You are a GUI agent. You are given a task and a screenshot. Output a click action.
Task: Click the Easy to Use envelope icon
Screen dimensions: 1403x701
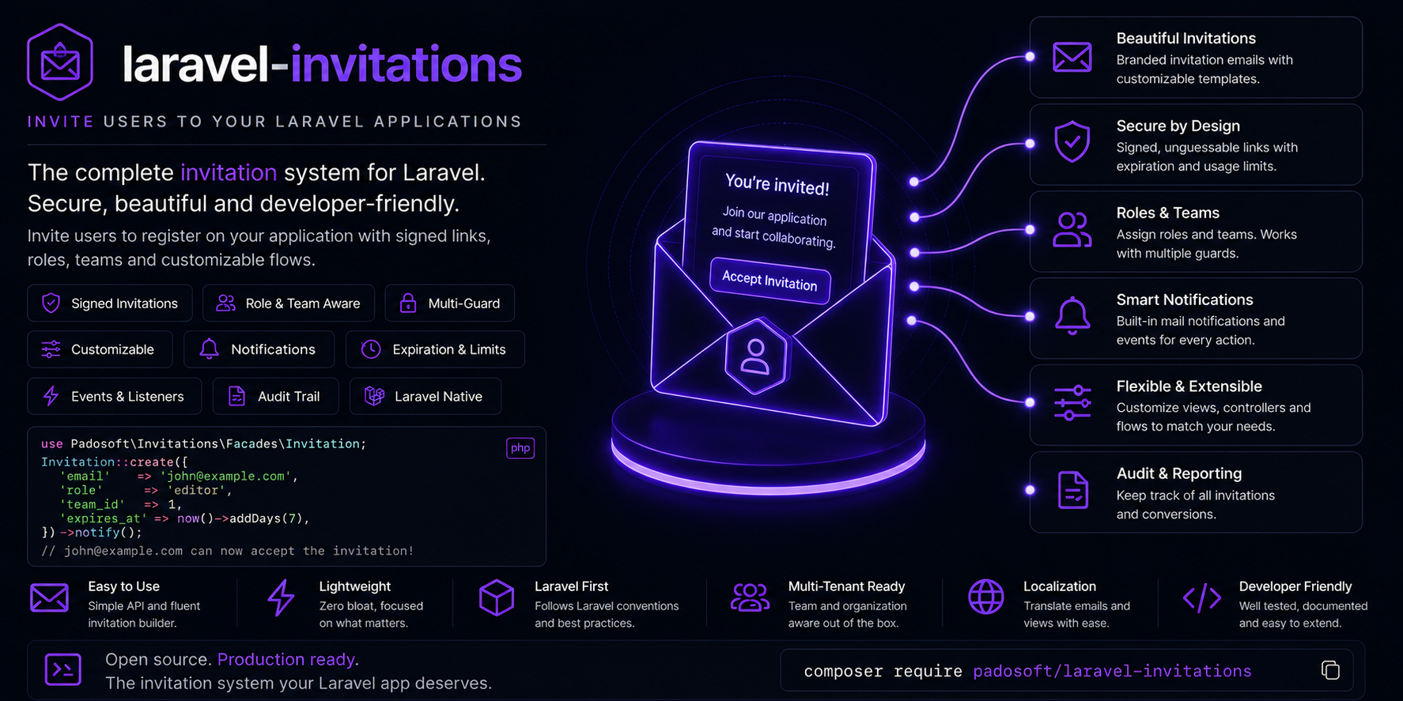[x=49, y=597]
